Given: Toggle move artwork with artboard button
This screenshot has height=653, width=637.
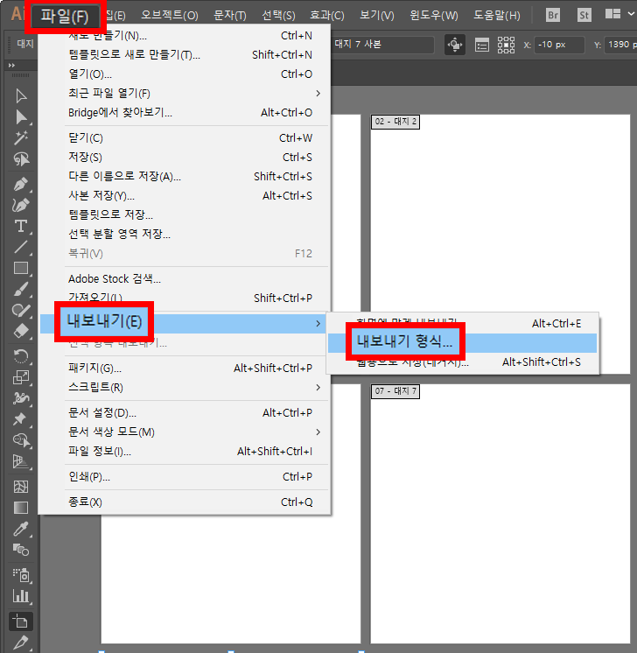Looking at the screenshot, I should point(455,45).
